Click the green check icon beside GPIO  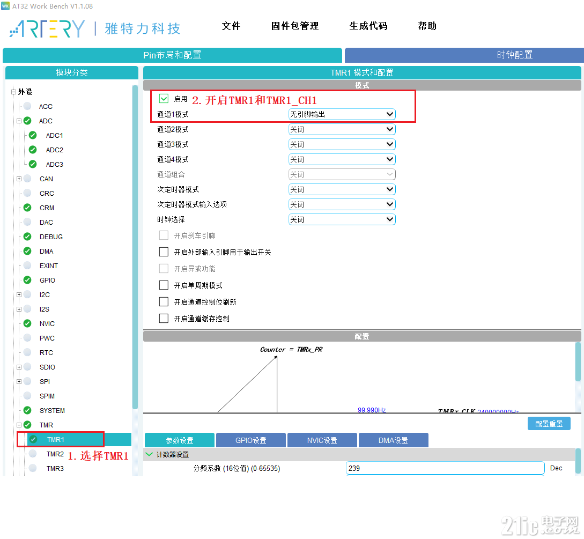tap(27, 280)
